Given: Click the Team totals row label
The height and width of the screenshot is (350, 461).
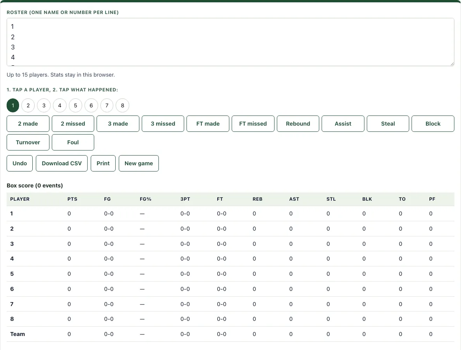Looking at the screenshot, I should [18, 334].
